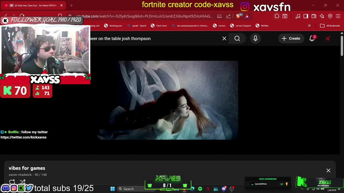
Task: Toggle the browser sidebar panel icon
Action: tap(306, 16)
